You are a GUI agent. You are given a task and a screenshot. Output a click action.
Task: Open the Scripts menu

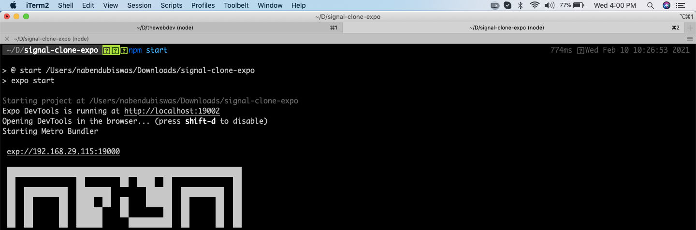pyautogui.click(x=172, y=5)
